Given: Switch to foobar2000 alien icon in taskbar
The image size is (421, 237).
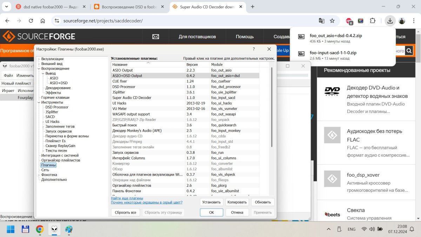Looking at the screenshot, I should (54, 229).
